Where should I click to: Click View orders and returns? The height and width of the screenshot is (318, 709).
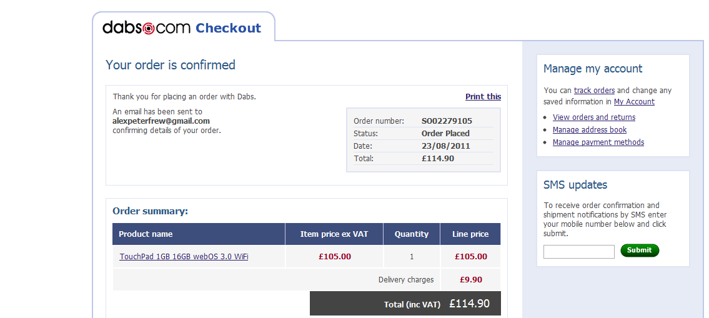(593, 117)
